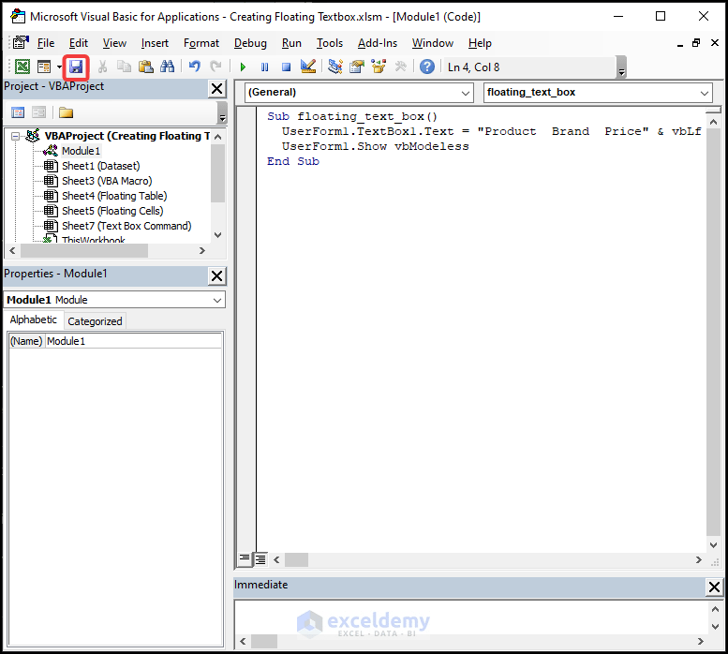The width and height of the screenshot is (728, 654).
Task: Select Sheet5 (Floating Cells) tree item
Action: pos(111,211)
